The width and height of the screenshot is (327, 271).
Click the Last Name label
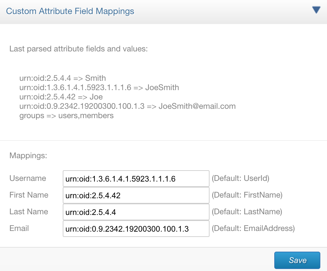[x=29, y=212]
